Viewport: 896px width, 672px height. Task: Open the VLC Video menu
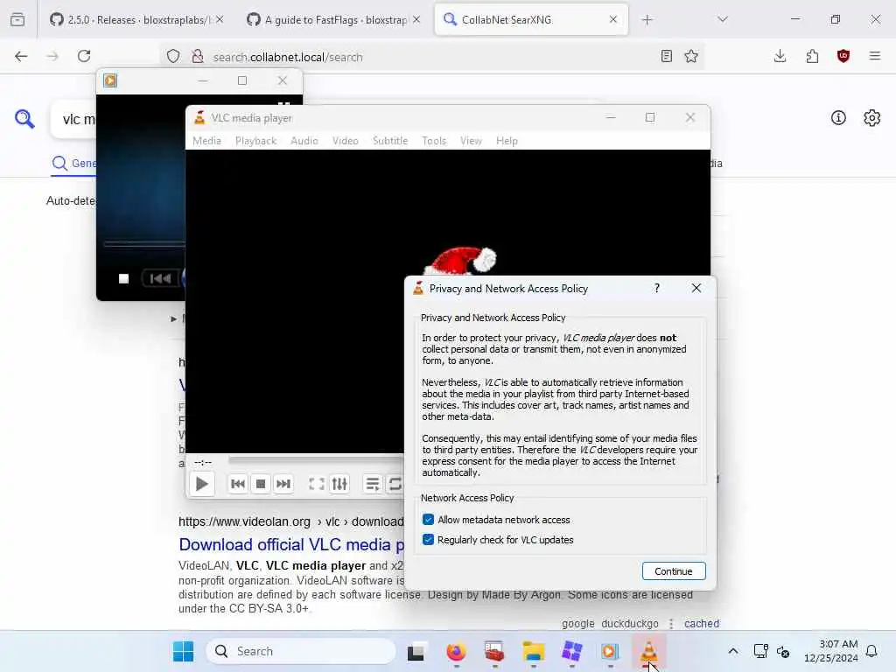(345, 141)
